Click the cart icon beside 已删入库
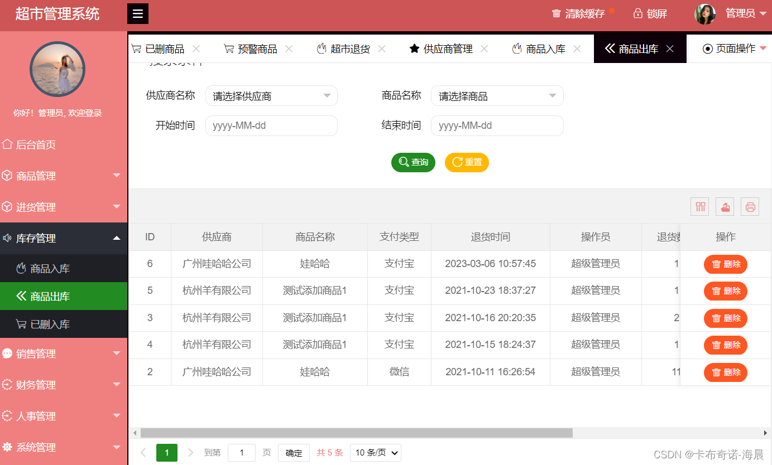This screenshot has height=465, width=772. (21, 324)
